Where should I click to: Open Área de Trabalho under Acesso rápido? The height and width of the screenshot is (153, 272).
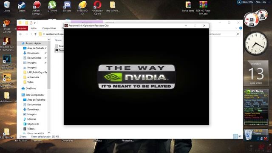[35, 48]
